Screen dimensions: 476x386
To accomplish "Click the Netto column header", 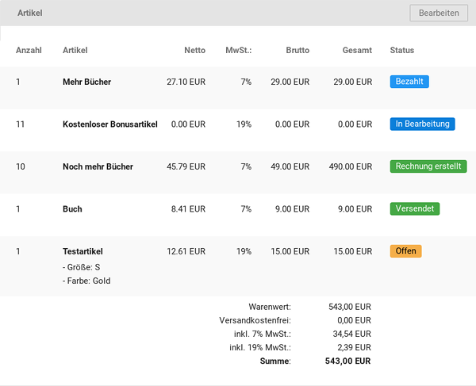I will [x=194, y=51].
